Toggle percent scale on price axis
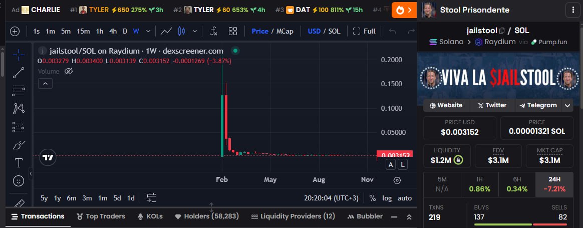Image resolution: width=583 pixels, height=228 pixels. click(373, 198)
